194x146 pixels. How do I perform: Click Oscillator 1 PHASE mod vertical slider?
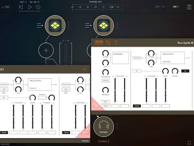(165, 90)
